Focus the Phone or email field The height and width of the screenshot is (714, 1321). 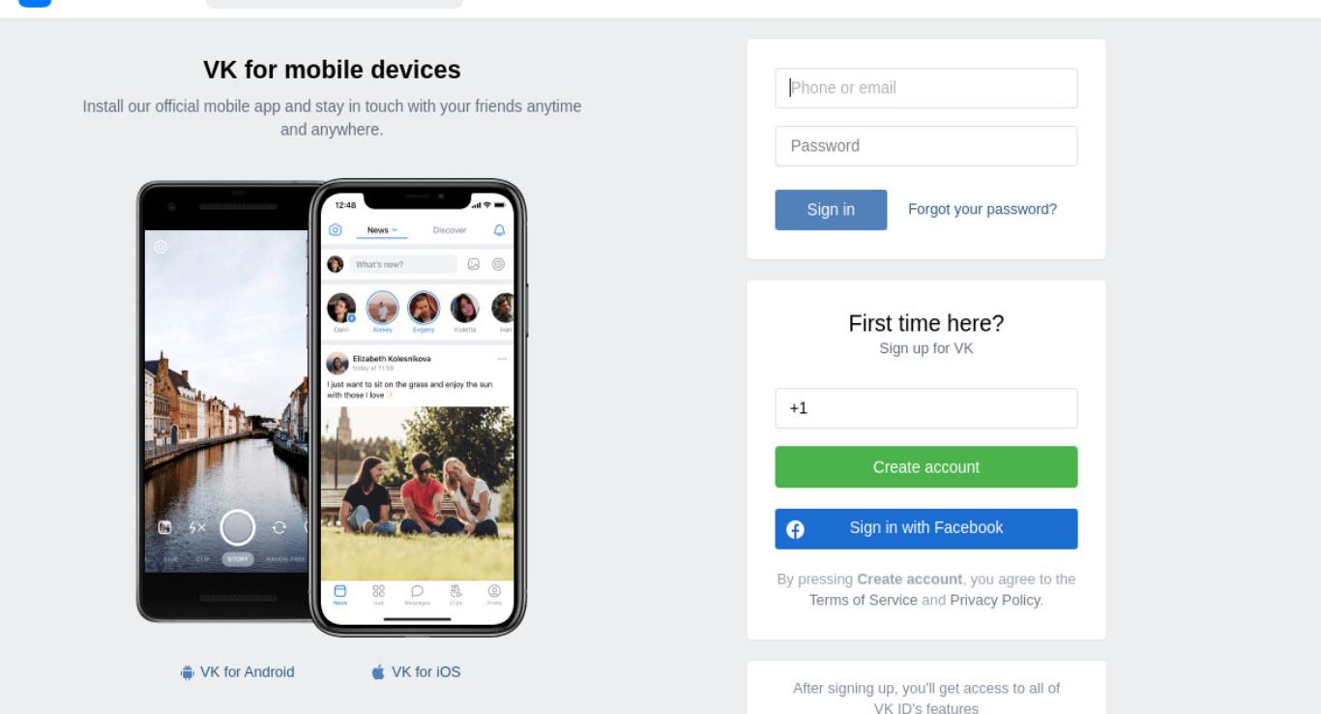point(925,88)
